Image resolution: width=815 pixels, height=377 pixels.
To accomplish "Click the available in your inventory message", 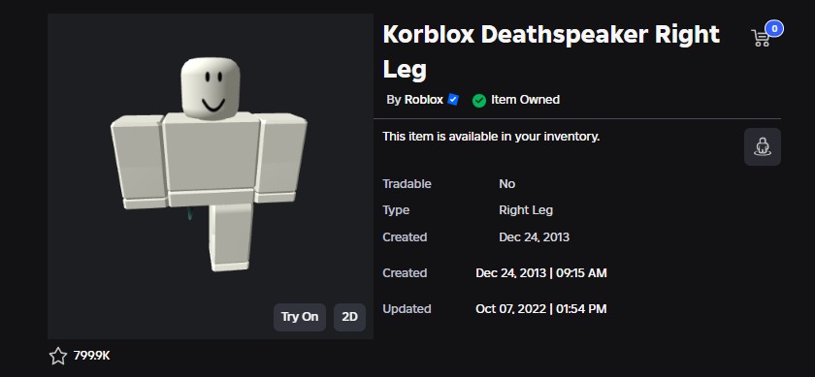I will pos(491,137).
